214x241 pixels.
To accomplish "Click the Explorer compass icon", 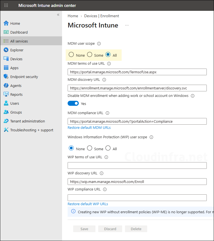I will (x=6, y=50).
